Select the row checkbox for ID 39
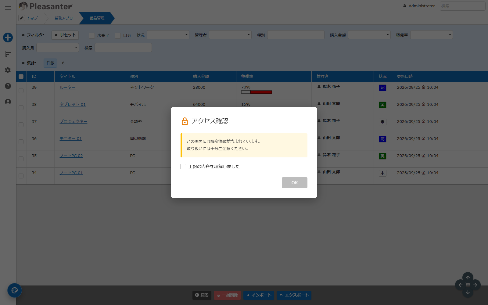This screenshot has height=305, width=488. click(x=21, y=91)
